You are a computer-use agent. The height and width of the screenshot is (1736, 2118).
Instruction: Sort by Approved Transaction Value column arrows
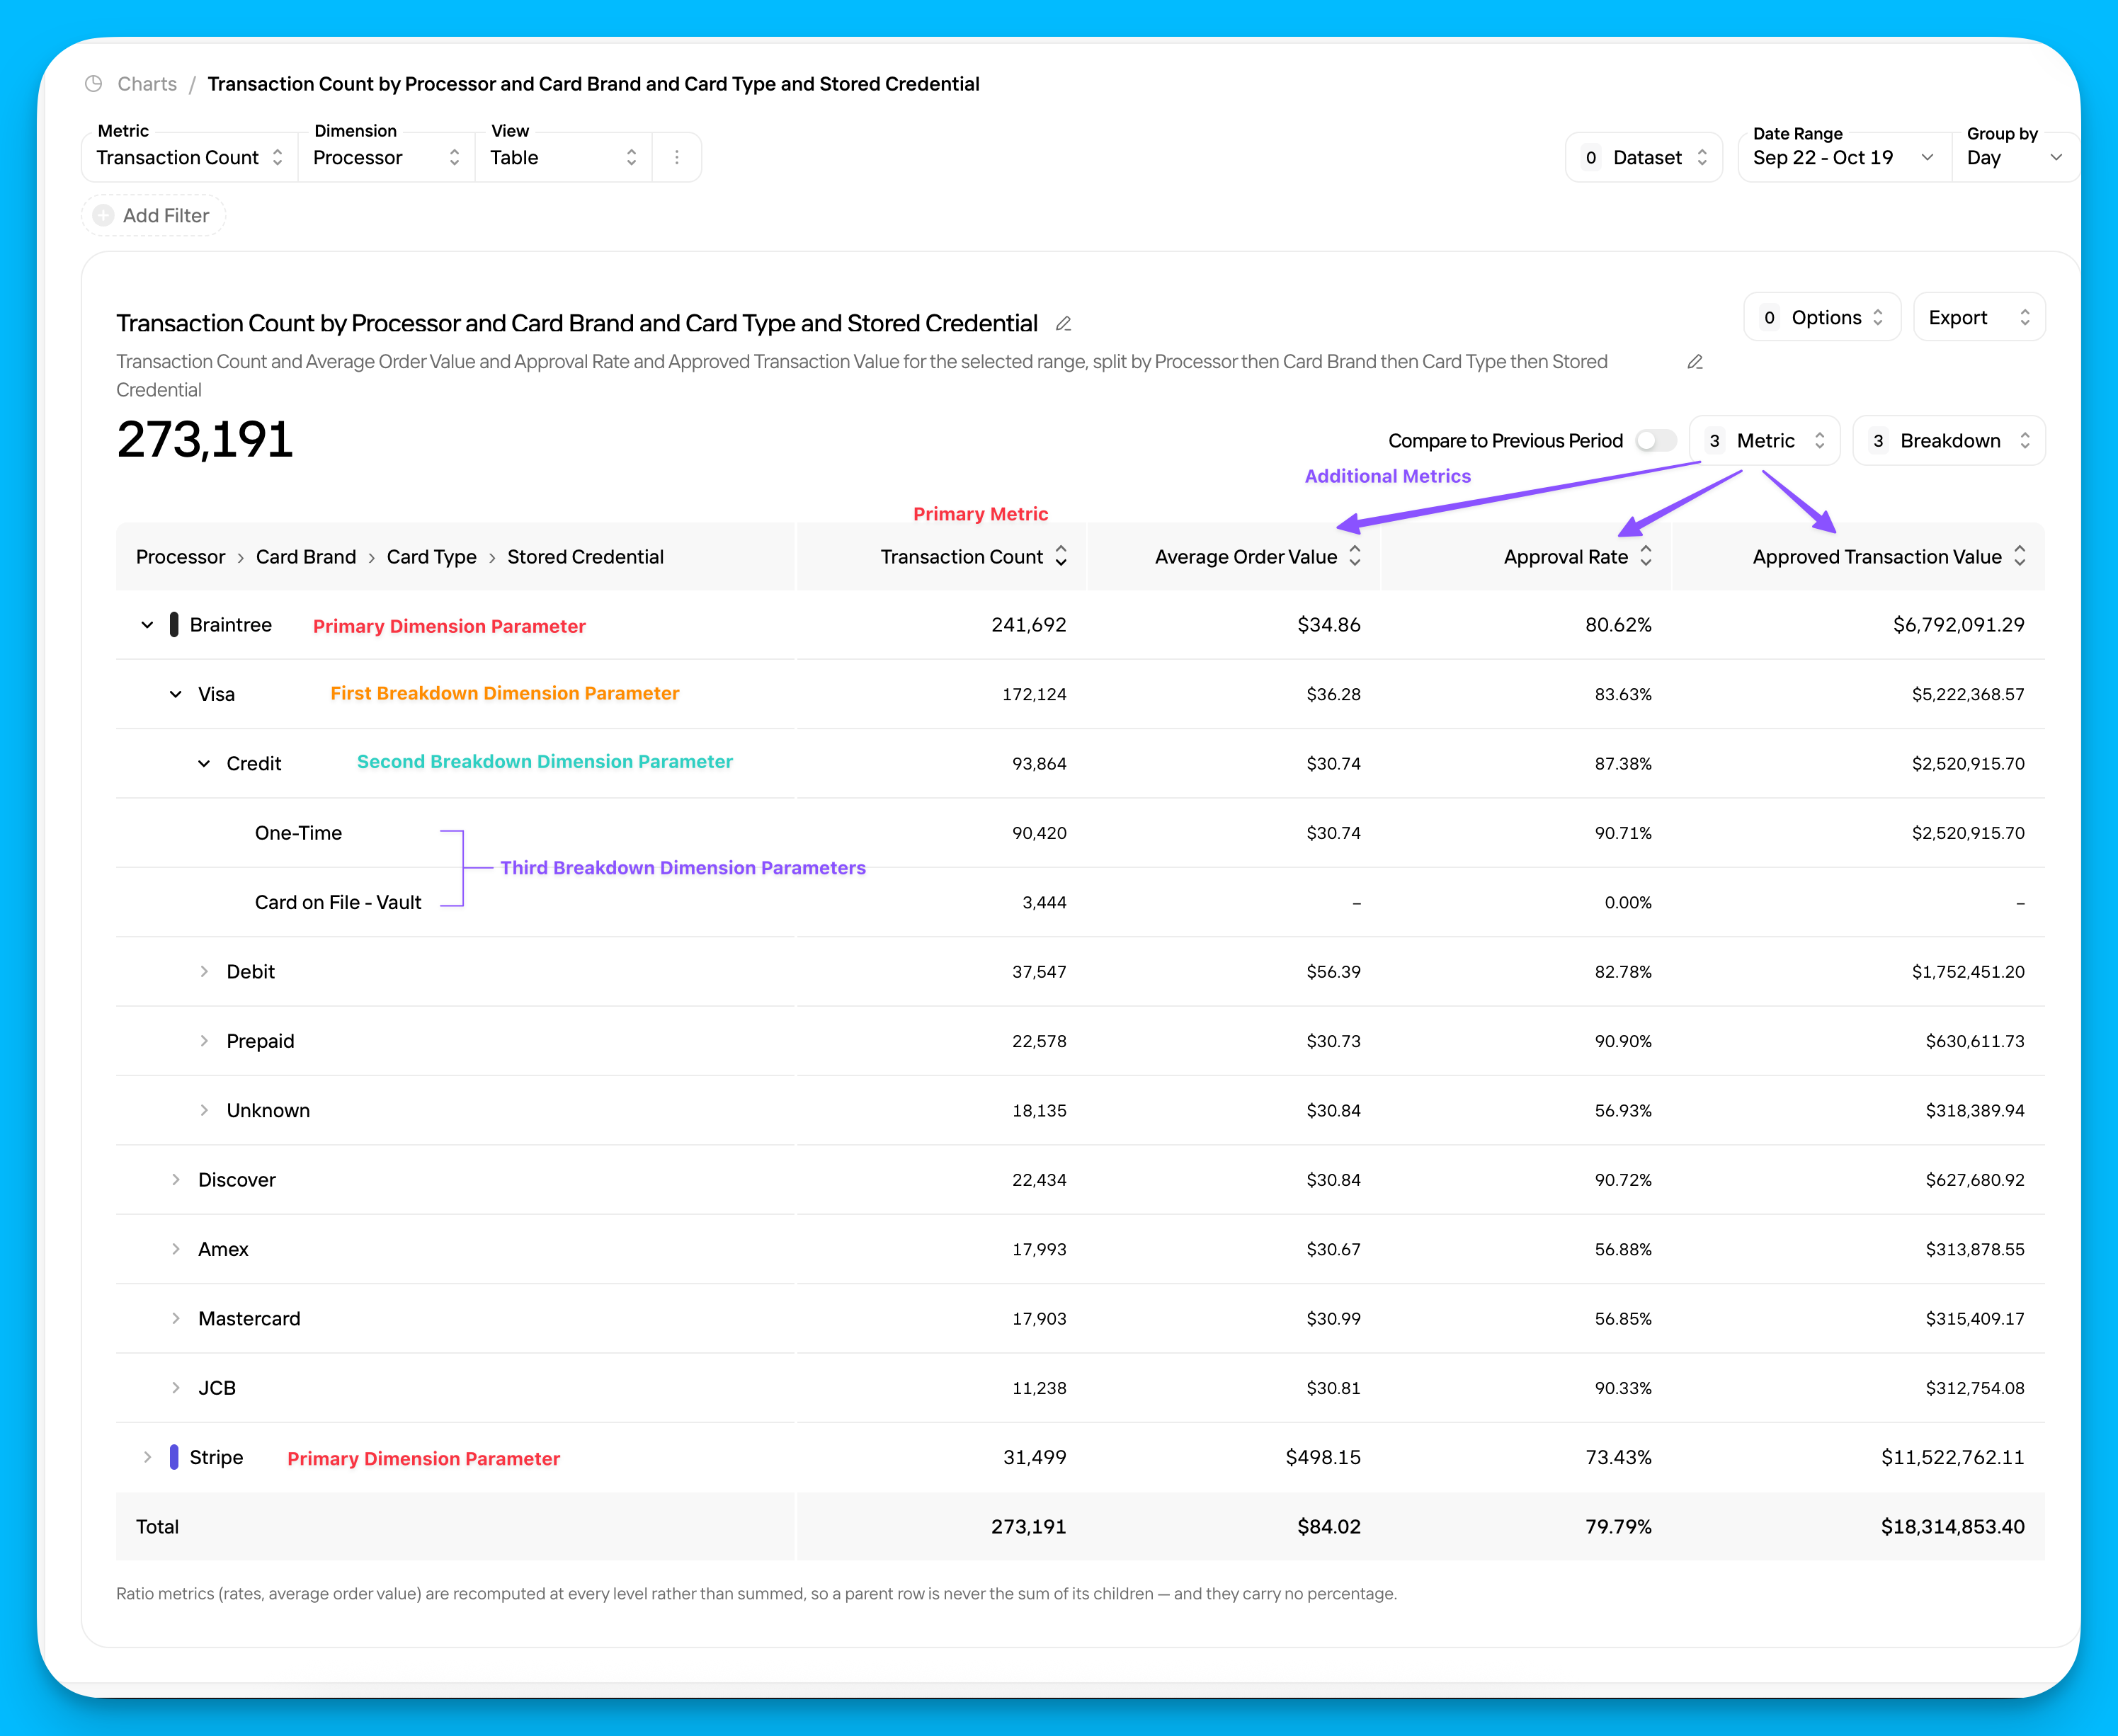pos(2020,556)
